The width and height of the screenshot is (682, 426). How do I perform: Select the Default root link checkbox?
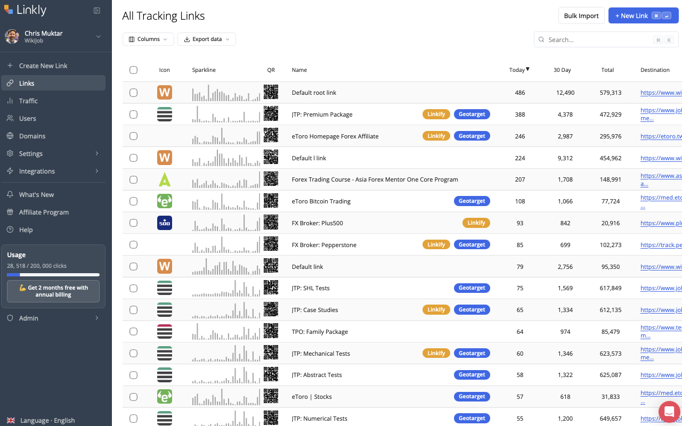(133, 92)
